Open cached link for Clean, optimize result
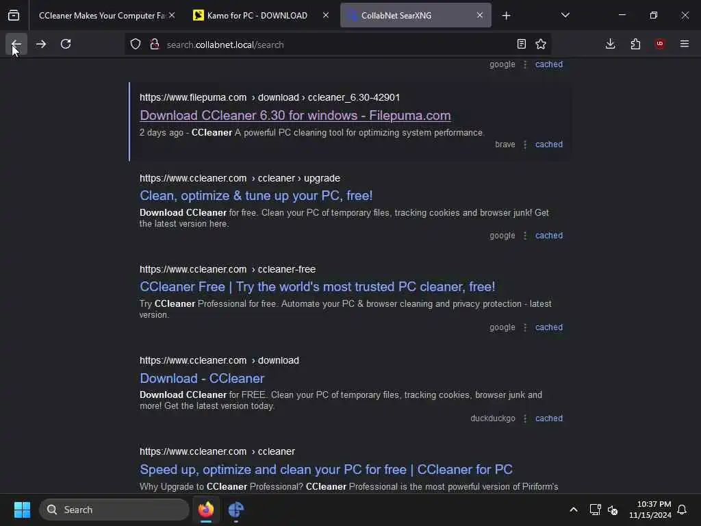701x526 pixels. pyautogui.click(x=548, y=236)
